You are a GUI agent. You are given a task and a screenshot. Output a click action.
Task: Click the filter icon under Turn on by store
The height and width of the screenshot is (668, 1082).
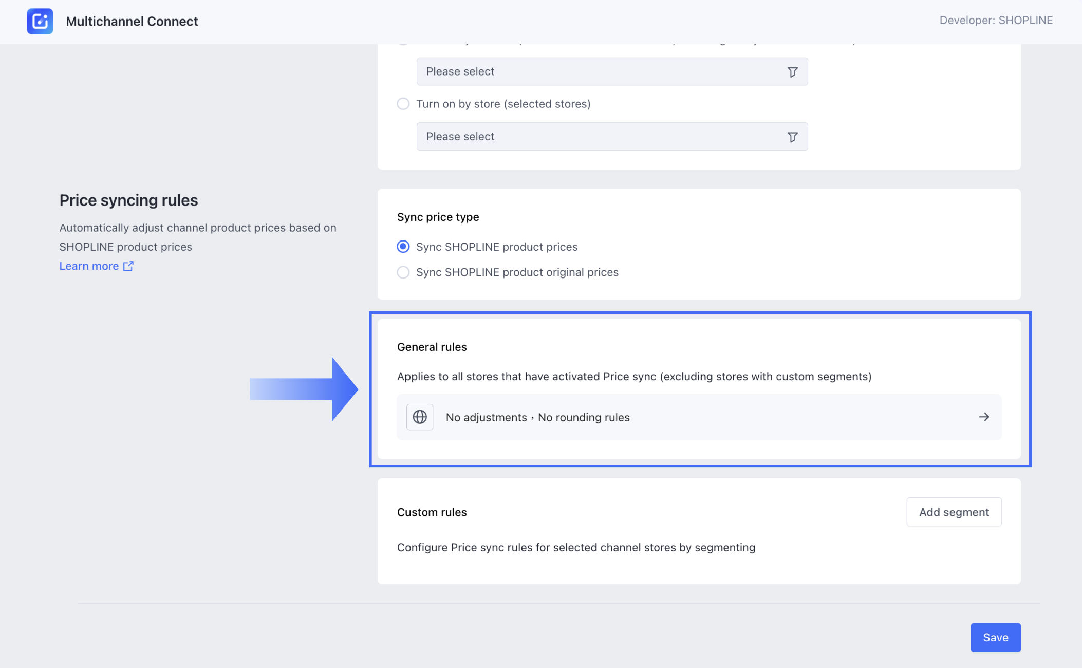click(x=792, y=137)
